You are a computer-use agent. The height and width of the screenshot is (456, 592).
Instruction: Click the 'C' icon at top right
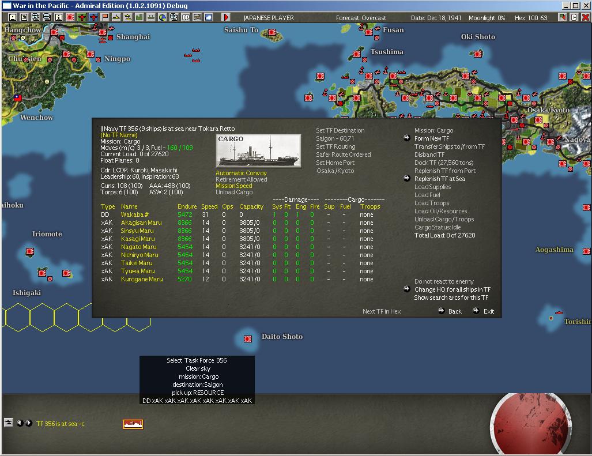[574, 17]
